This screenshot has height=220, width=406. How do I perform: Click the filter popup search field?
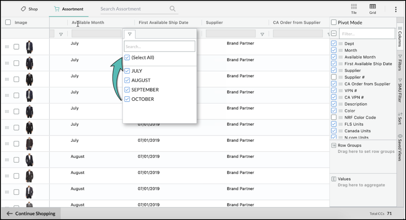(x=160, y=46)
